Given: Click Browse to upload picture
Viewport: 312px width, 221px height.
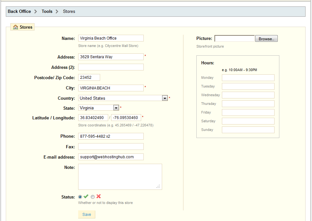Looking at the screenshot, I should (x=266, y=39).
